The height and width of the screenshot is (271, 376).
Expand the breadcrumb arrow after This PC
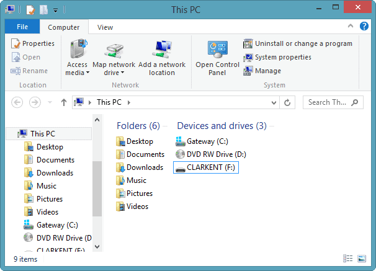click(x=129, y=102)
